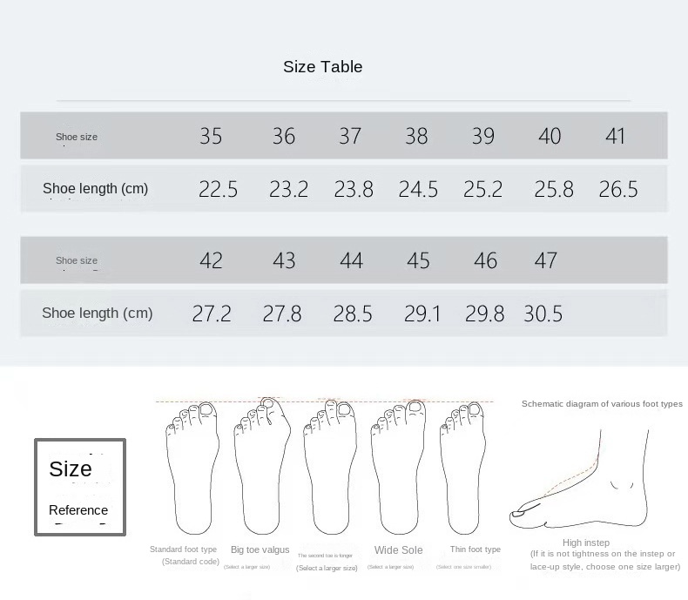
Task: Select shoe size 35 in the table
Action: coord(211,136)
